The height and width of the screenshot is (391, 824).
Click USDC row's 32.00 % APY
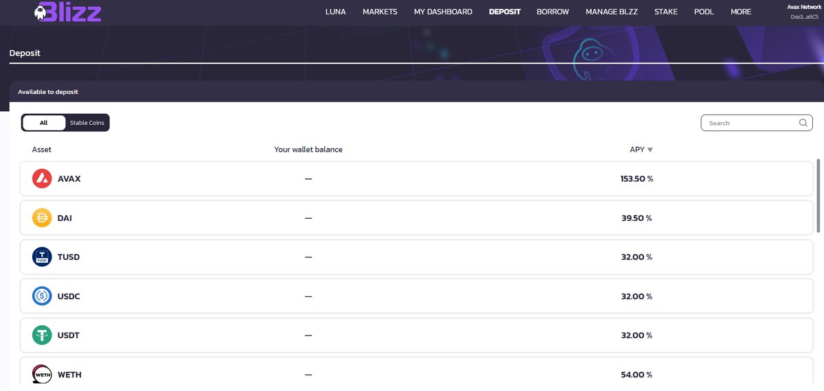coord(637,296)
